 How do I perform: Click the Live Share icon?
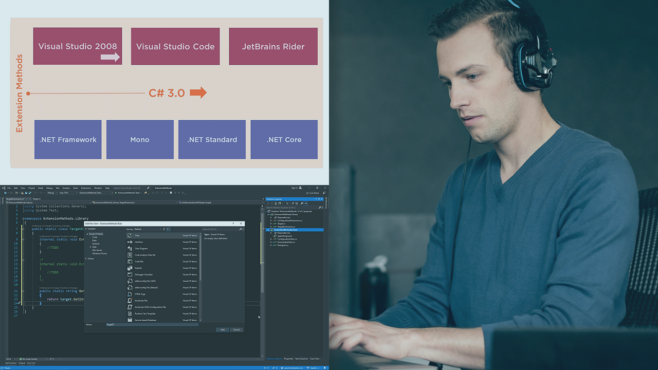[307, 193]
